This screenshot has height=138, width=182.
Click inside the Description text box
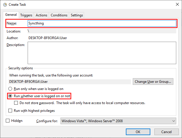click(101, 53)
